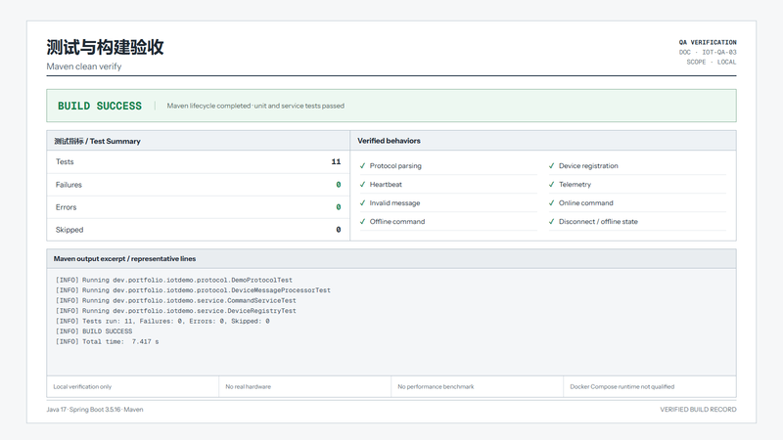Select the 'Total time: 7.417 s' log line
This screenshot has height=440, width=783.
click(107, 341)
